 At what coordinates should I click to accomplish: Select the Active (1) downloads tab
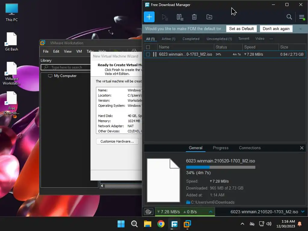point(168,39)
